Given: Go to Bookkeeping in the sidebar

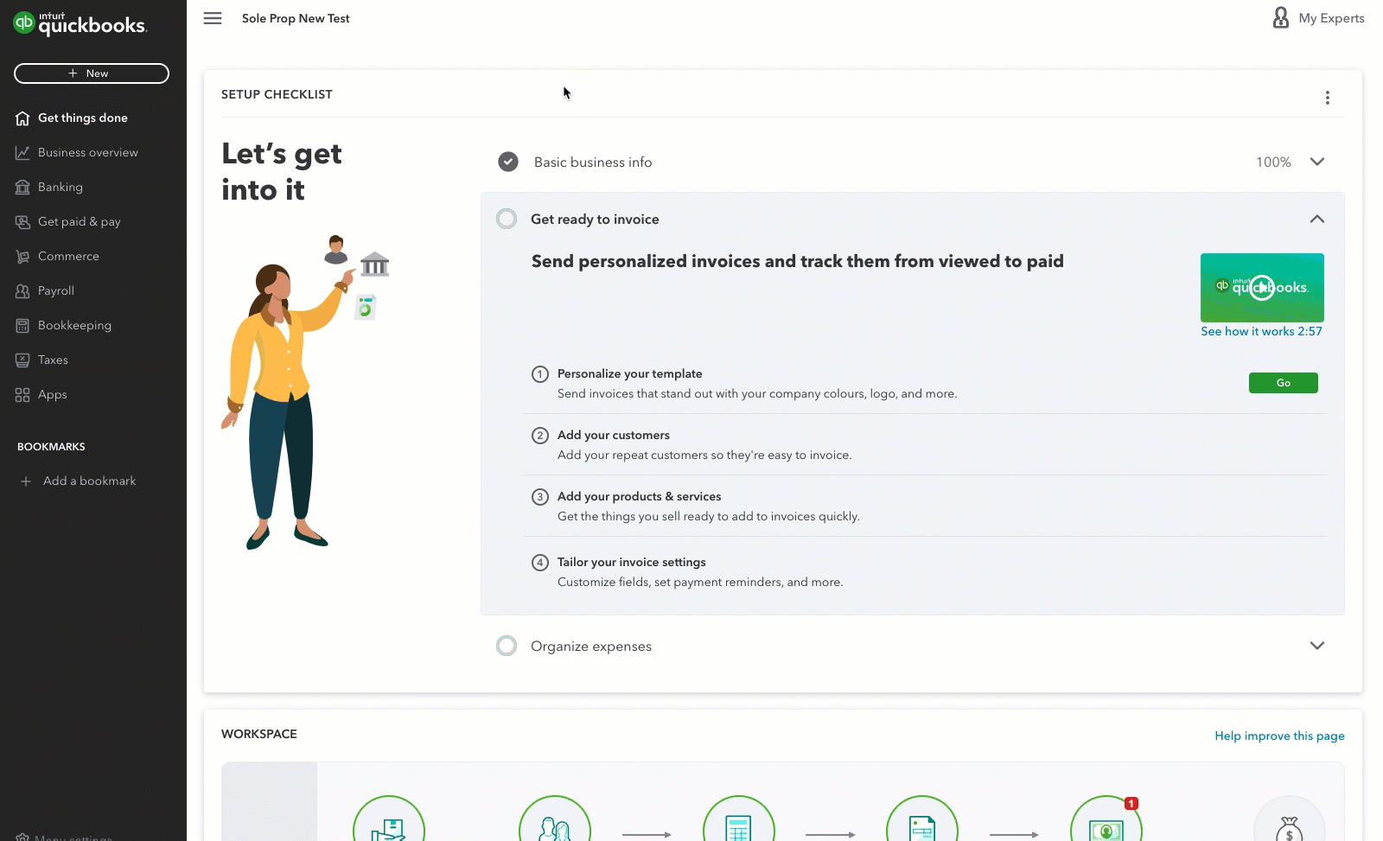Looking at the screenshot, I should click(74, 326).
